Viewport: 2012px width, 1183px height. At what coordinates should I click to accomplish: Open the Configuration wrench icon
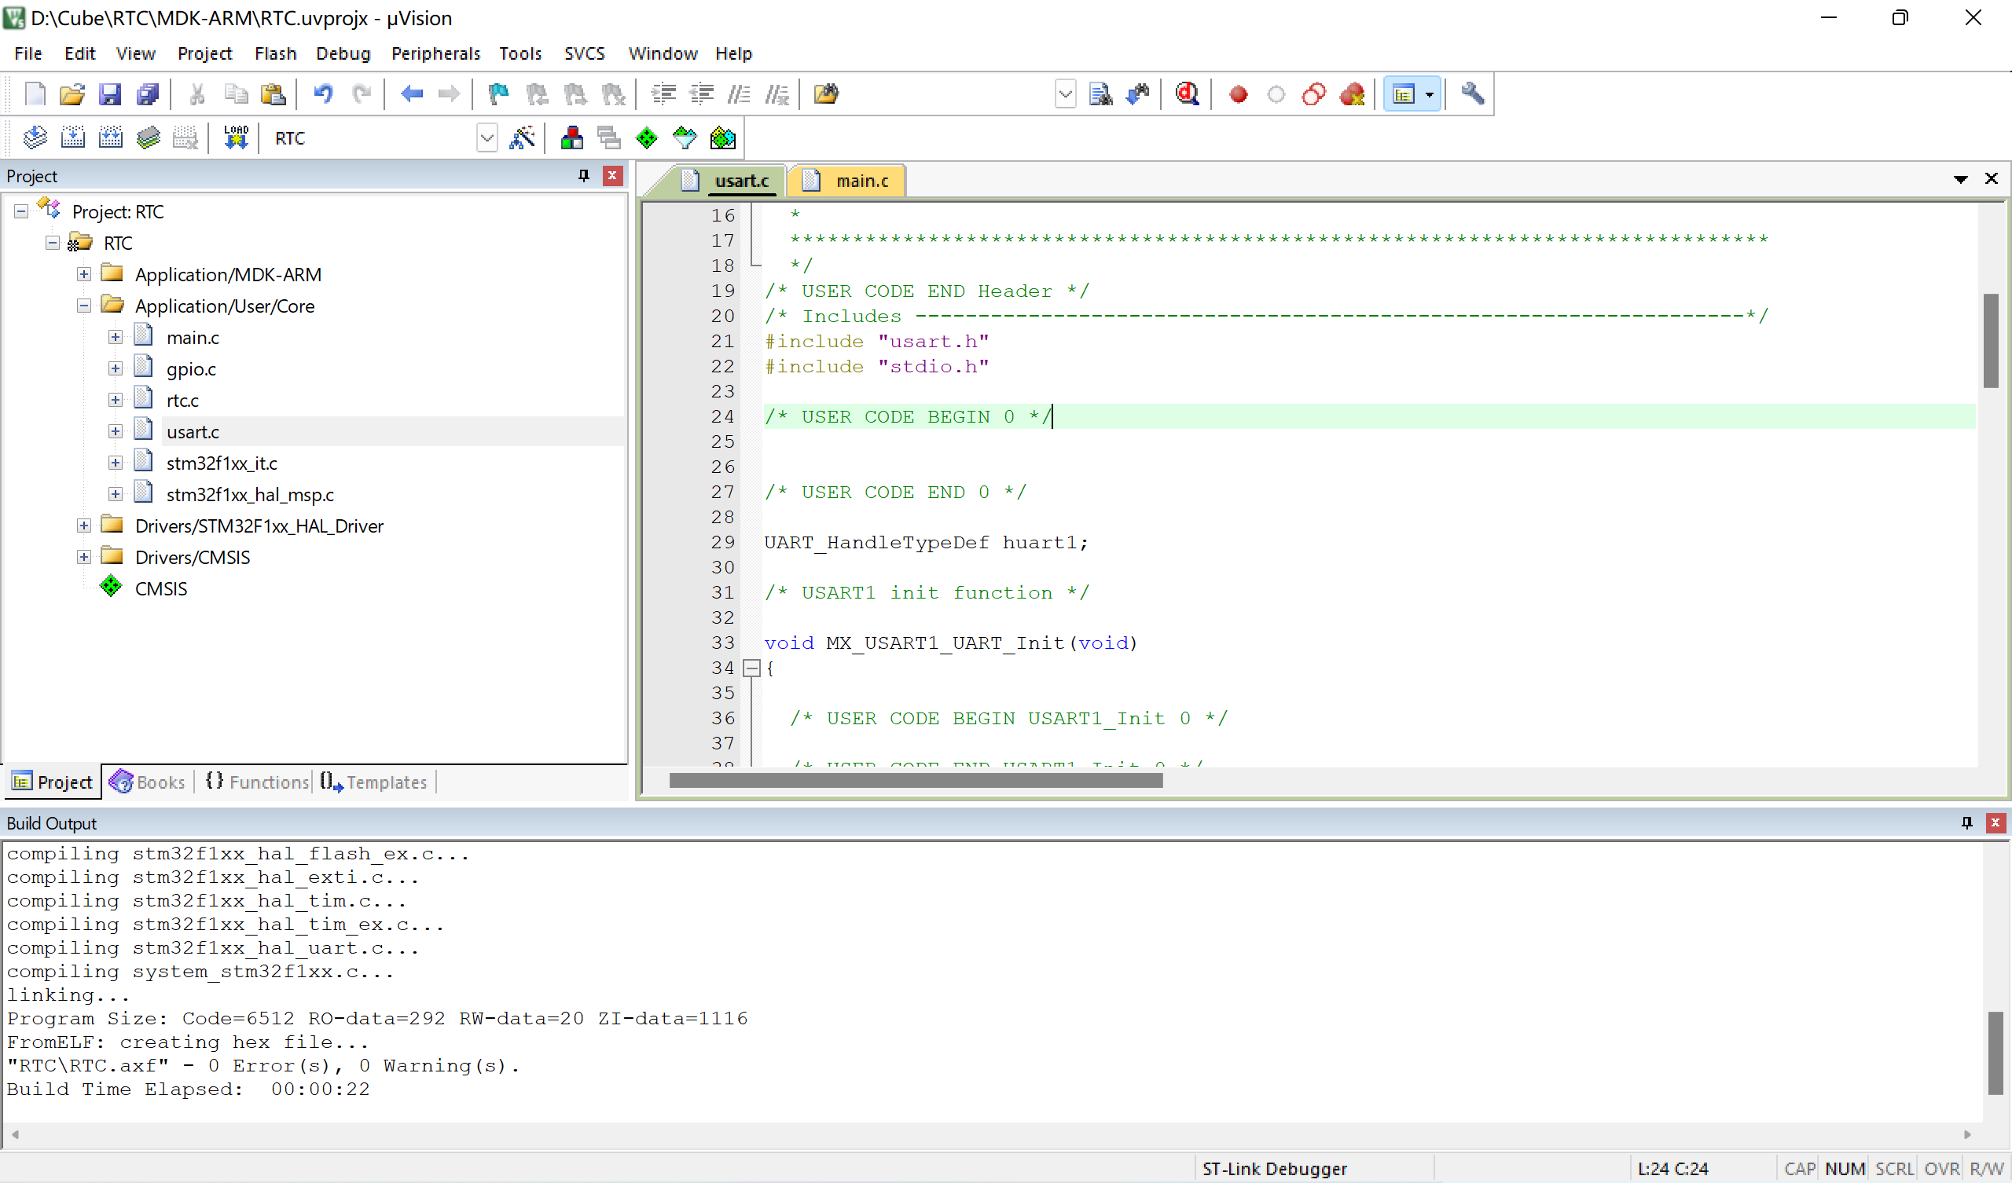pos(1472,94)
